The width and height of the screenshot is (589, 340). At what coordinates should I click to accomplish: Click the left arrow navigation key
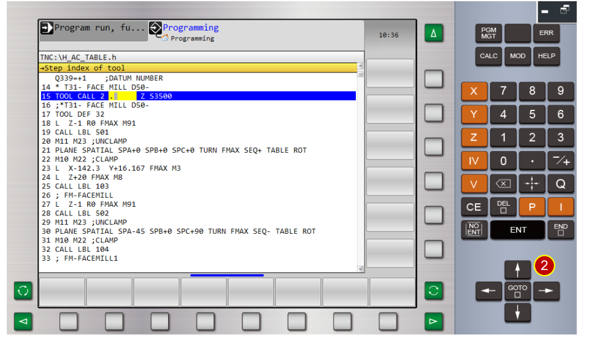point(488,291)
